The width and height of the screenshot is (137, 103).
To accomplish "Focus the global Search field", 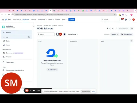I will click(x=110, y=19).
